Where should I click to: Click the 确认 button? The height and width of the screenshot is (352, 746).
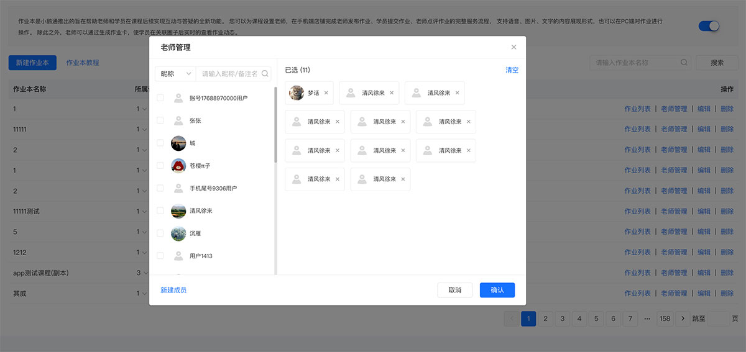point(497,290)
